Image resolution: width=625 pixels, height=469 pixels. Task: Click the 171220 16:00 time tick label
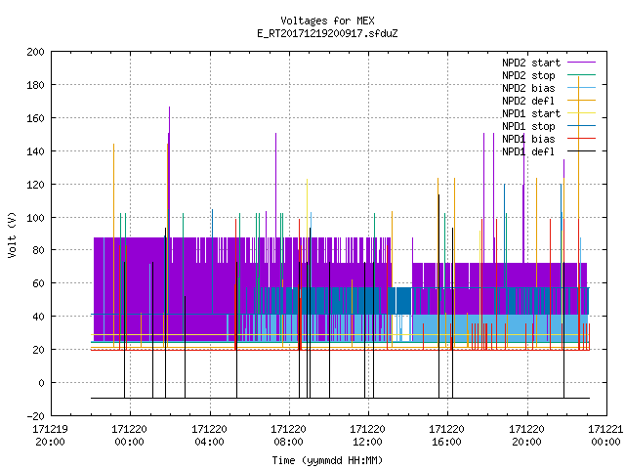point(446,436)
